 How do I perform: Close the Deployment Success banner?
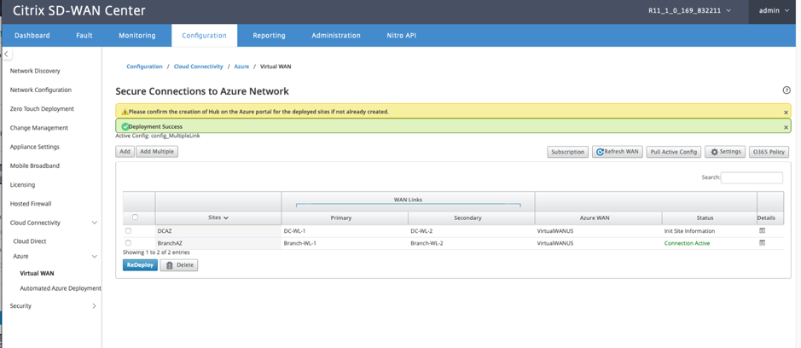[786, 127]
